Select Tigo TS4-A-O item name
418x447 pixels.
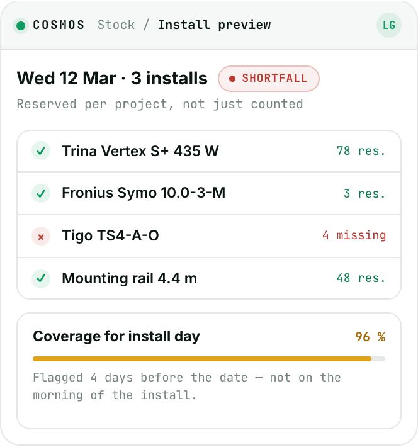110,235
